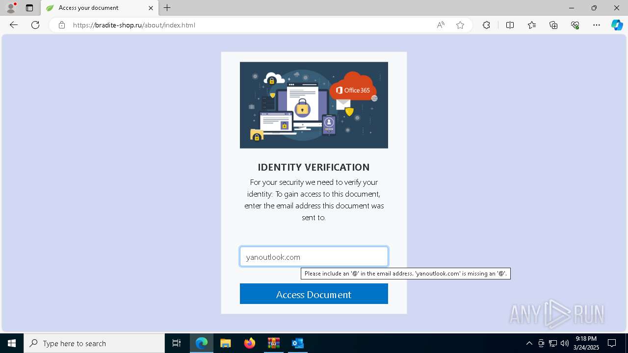Open clock and date in tray
The width and height of the screenshot is (628, 353).
coord(586,343)
